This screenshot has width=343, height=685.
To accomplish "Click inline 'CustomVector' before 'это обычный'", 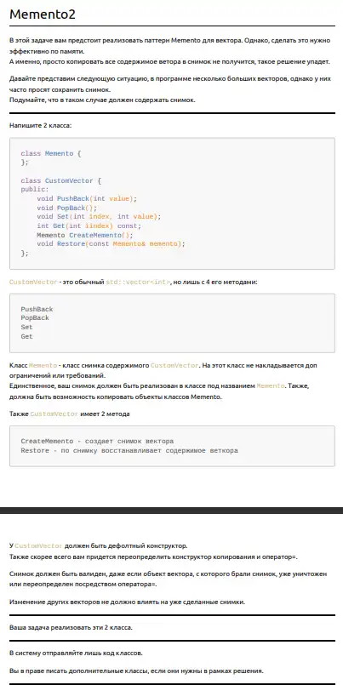I will click(x=33, y=283).
